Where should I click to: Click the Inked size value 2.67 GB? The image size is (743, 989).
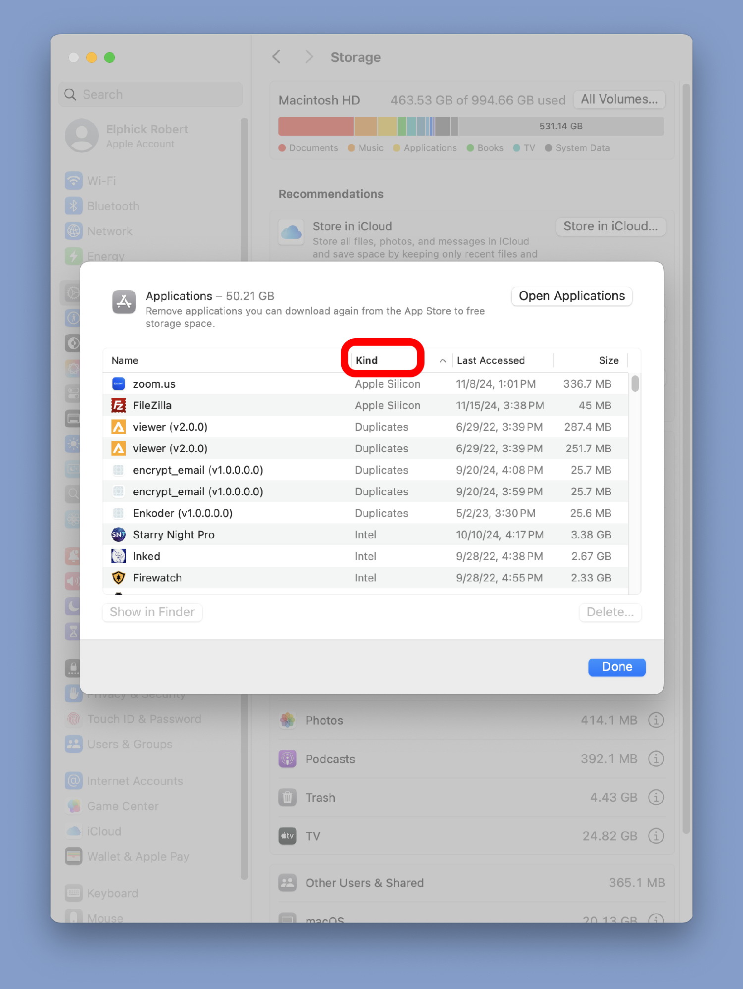[591, 556]
